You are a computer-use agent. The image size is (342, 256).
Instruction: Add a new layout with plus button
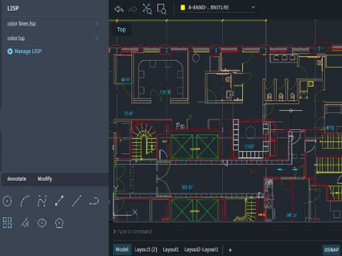click(x=230, y=250)
